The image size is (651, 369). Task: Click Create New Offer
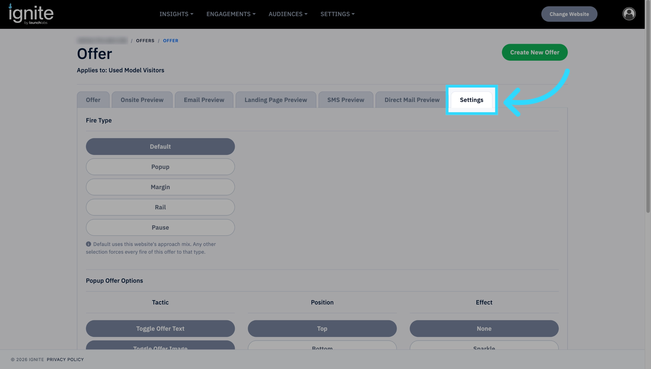click(x=535, y=52)
